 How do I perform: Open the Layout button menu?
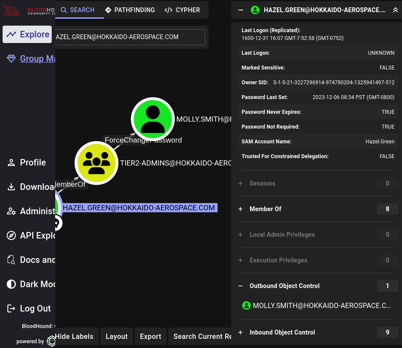[116, 336]
